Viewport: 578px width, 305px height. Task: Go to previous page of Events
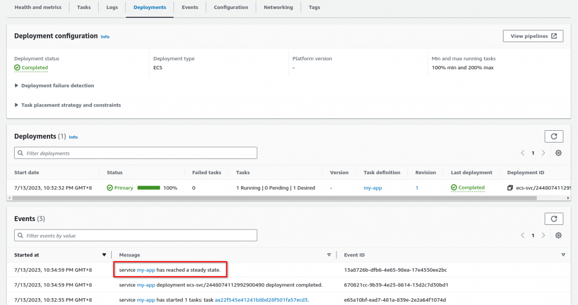point(522,236)
